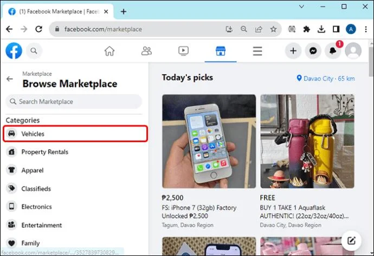The width and height of the screenshot is (374, 256).
Task: Click the browser forward arrow
Action: tap(24, 29)
